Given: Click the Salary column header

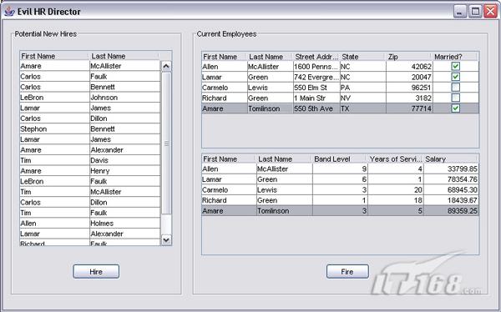Looking at the screenshot, I should pyautogui.click(x=451, y=159).
